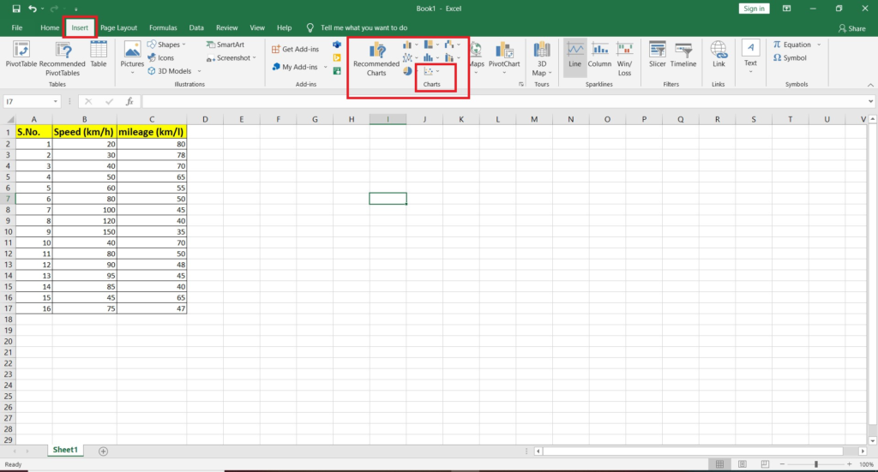Switch to the View tab

point(257,27)
